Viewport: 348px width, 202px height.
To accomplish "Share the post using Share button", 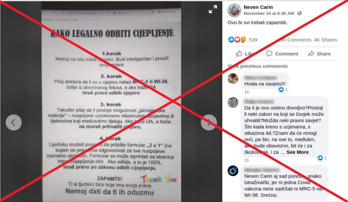I will point(320,54).
